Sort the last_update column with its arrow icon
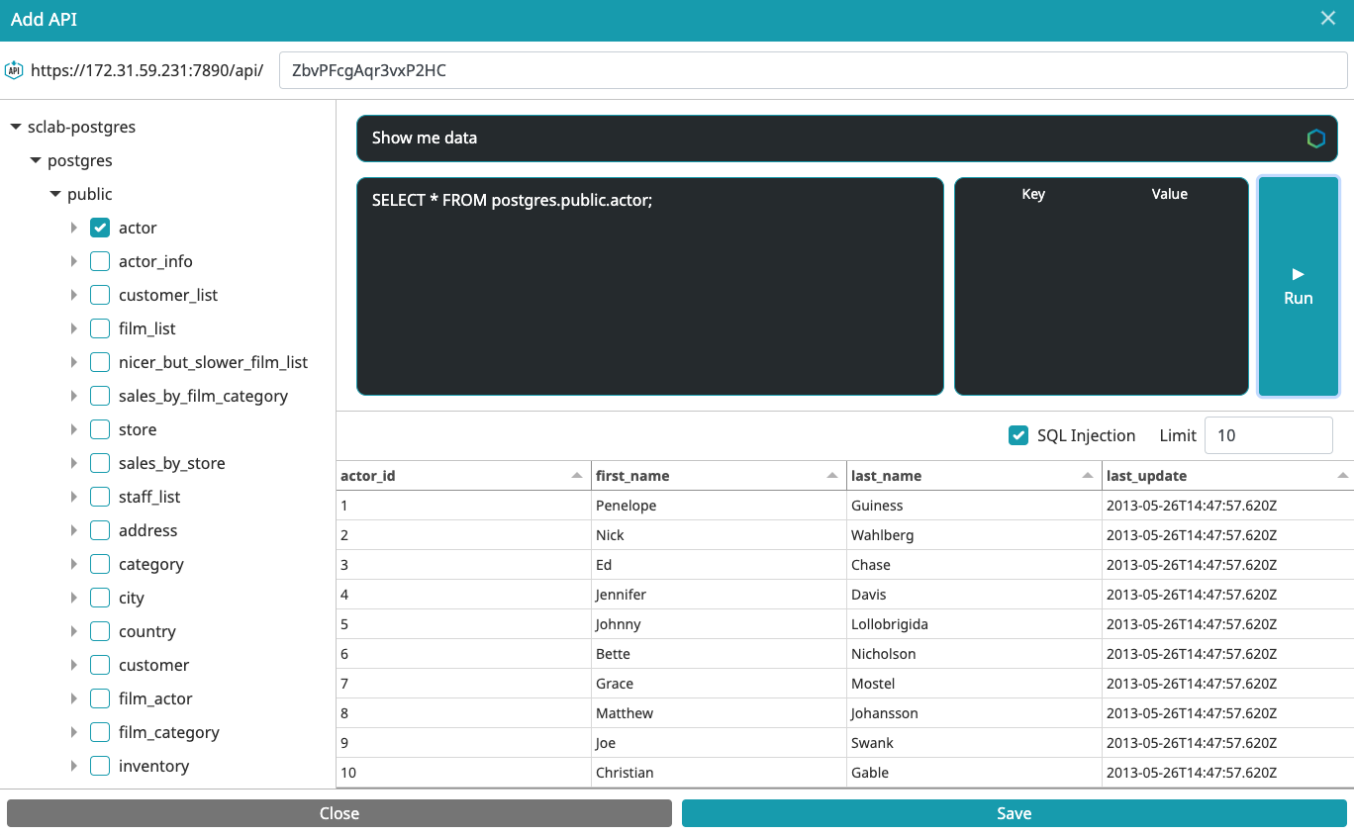 (x=1342, y=476)
